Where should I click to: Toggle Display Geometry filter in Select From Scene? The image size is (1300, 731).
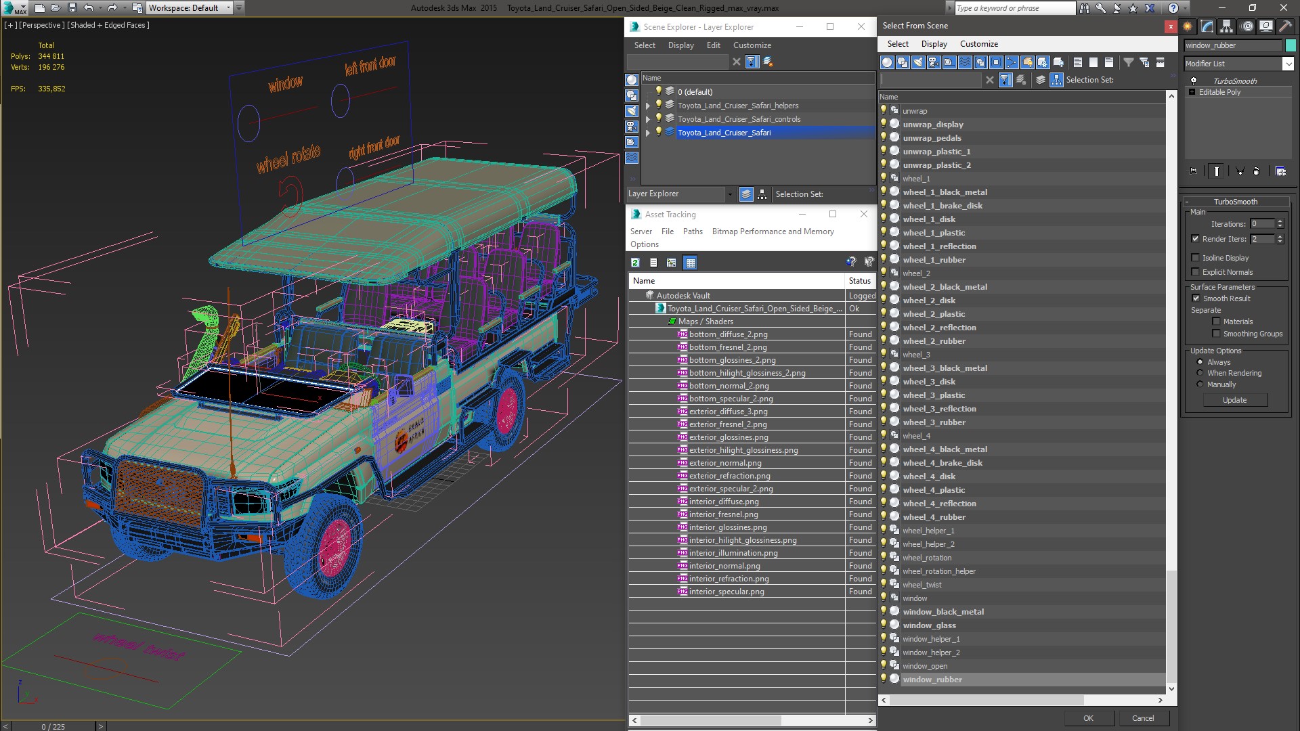887,62
